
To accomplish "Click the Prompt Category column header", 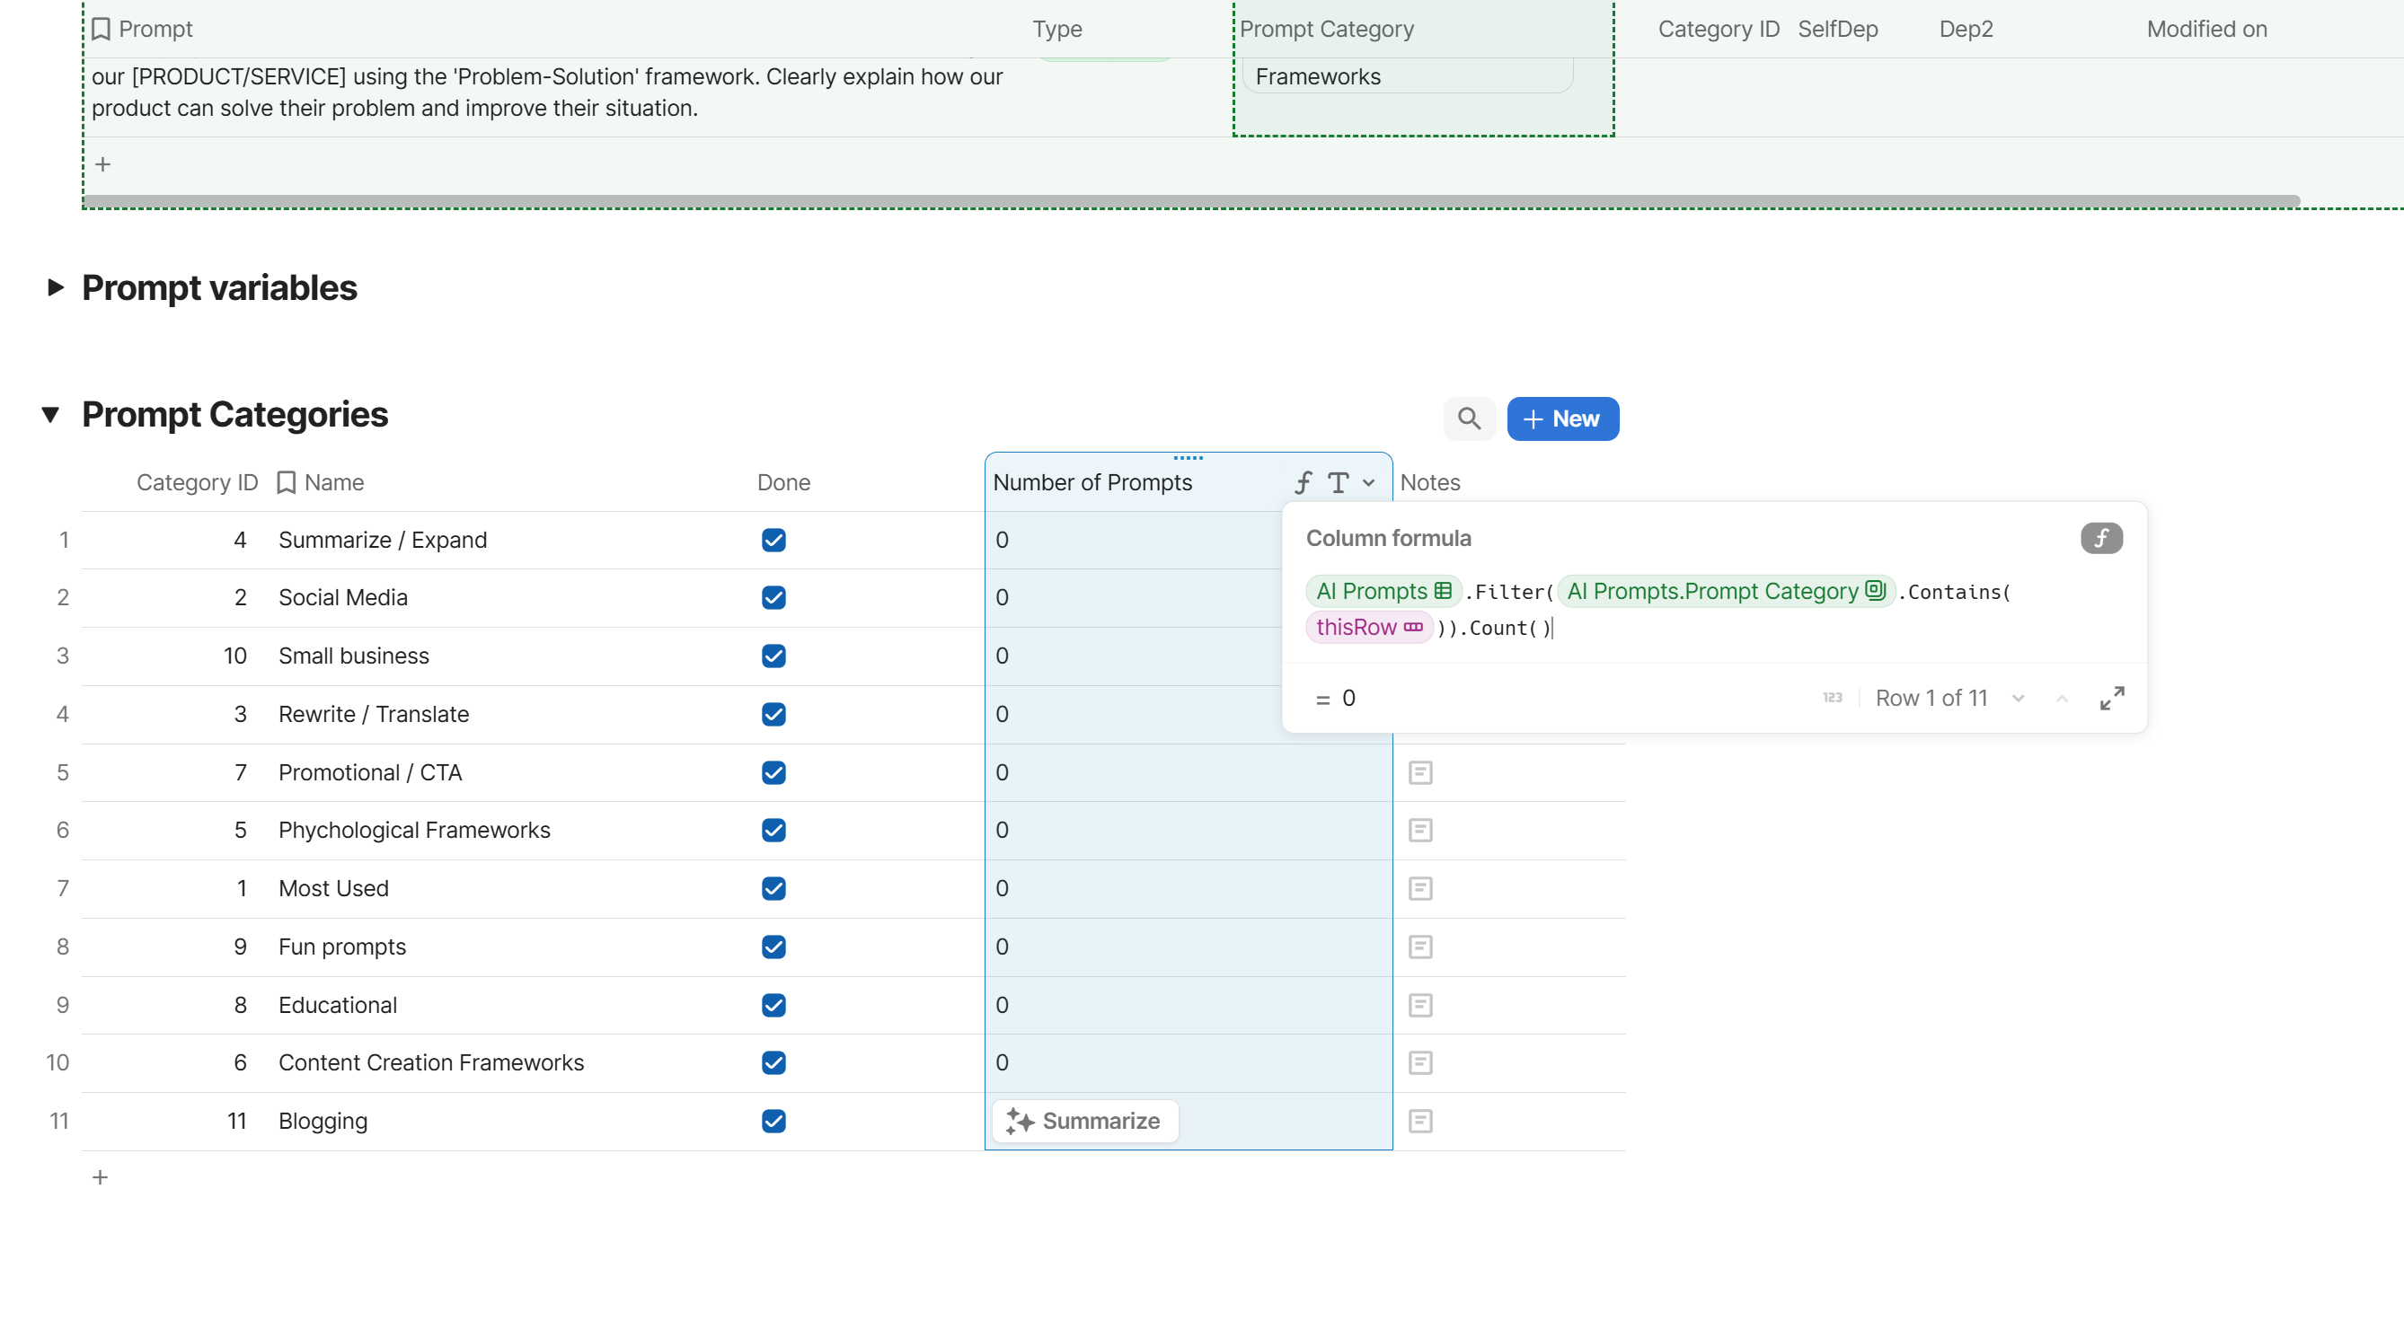I will pos(1326,29).
